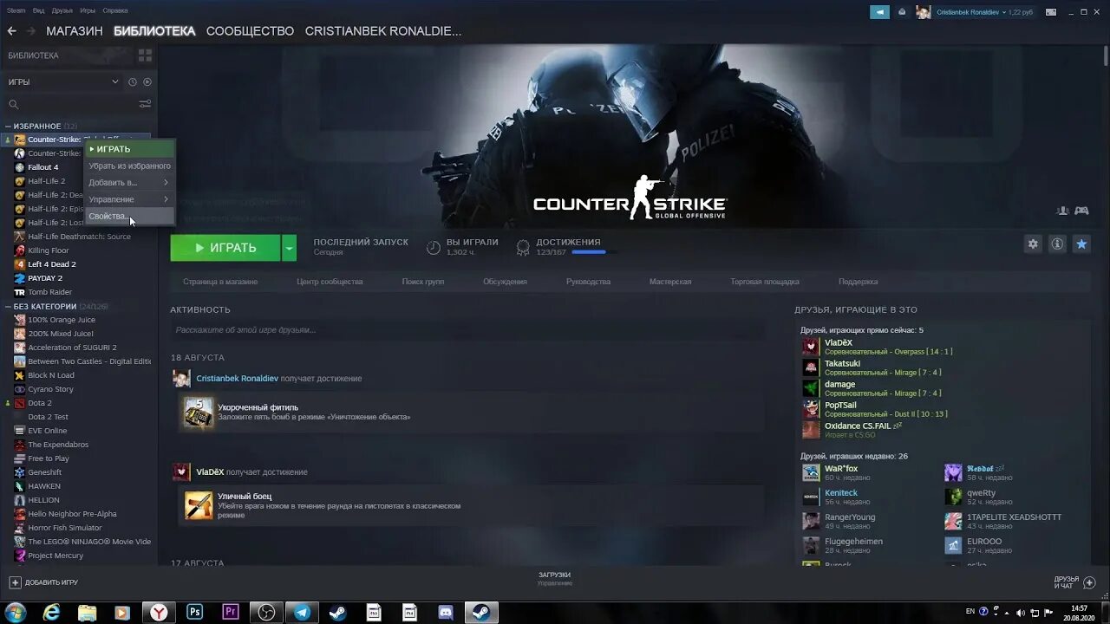Open friends and chat icon
Viewport: 1110px width, 624px height.
tap(1090, 582)
